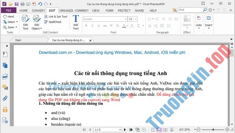Run SpellCheck on the document
235x133 pixels.
(53, 22)
